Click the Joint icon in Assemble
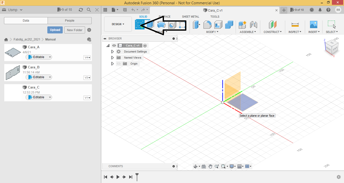The height and width of the screenshot is (183, 344). [253, 25]
